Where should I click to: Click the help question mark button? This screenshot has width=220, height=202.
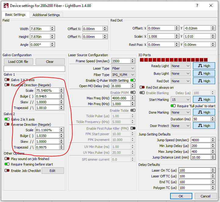coord(197,5)
